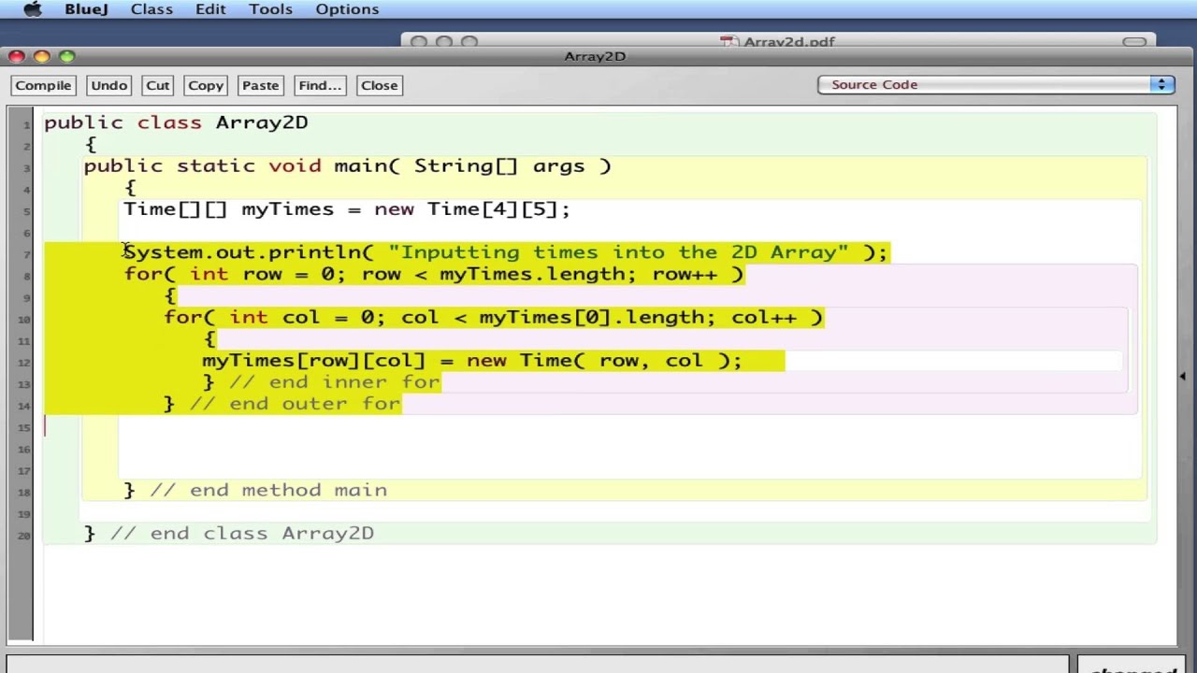Screen dimensions: 1197x673
Task: Click line number 7 in the margin
Action: tap(26, 254)
